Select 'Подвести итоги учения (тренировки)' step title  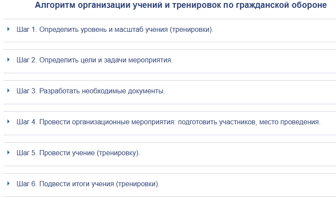pos(99,184)
